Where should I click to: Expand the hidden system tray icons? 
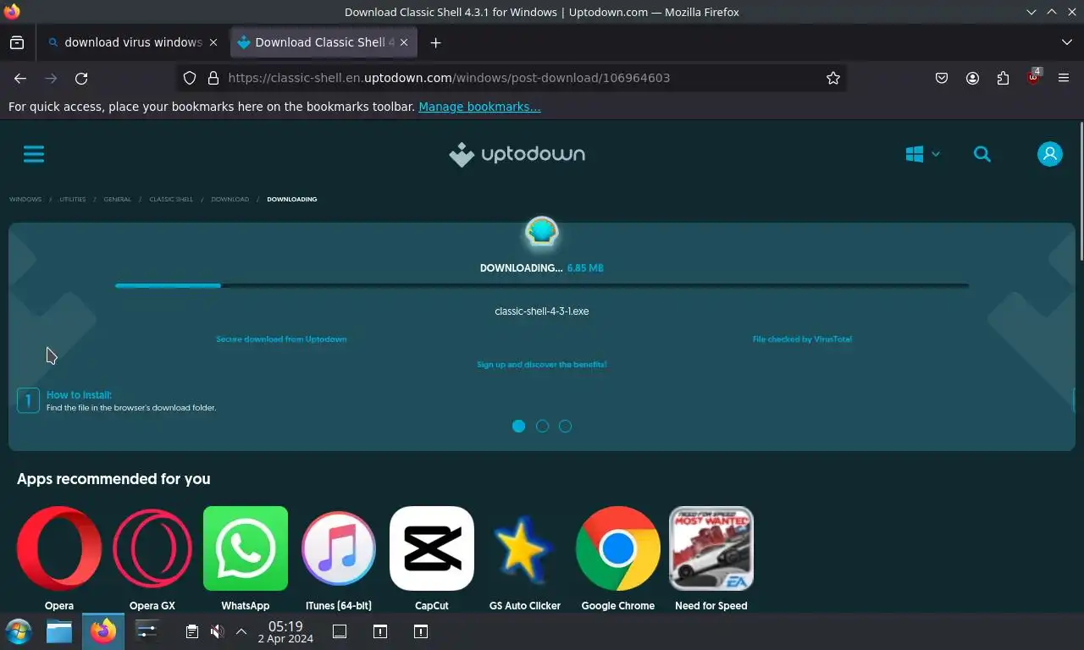coord(241,631)
